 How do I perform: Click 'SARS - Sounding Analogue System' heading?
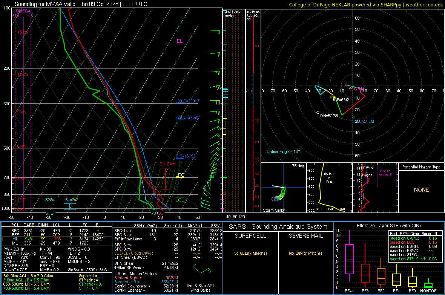tap(278, 227)
